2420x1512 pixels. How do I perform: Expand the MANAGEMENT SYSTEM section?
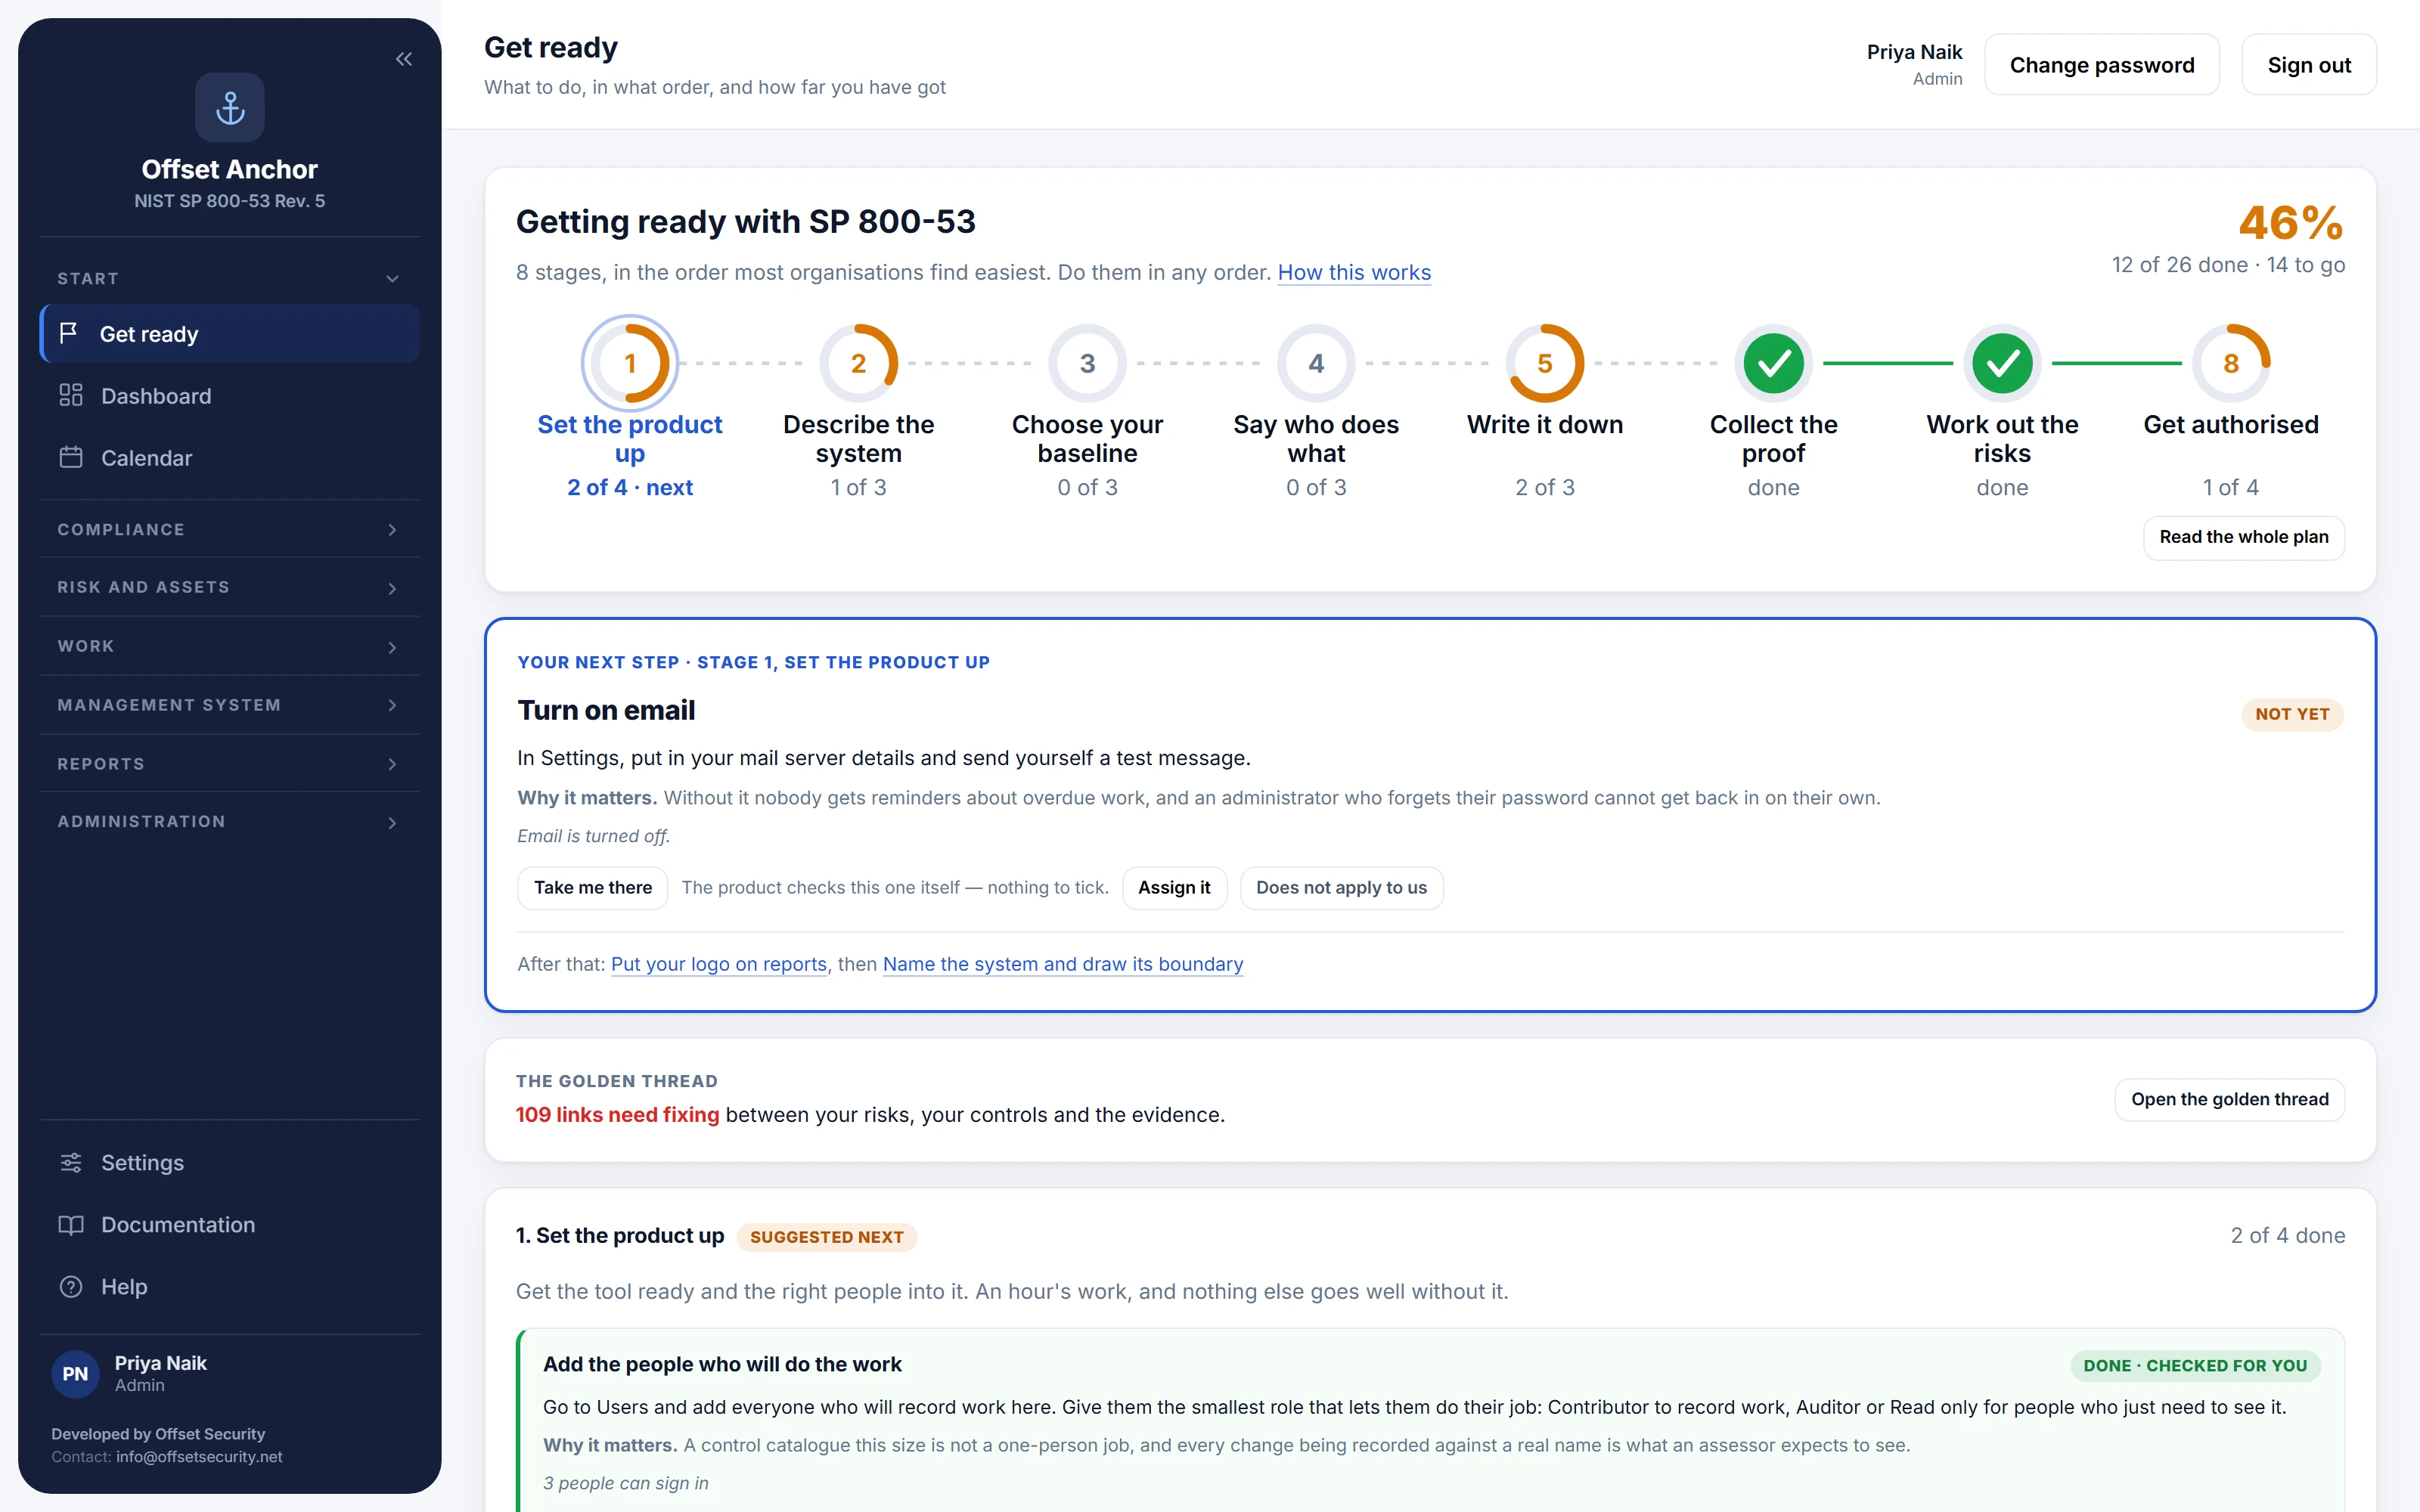(230, 705)
